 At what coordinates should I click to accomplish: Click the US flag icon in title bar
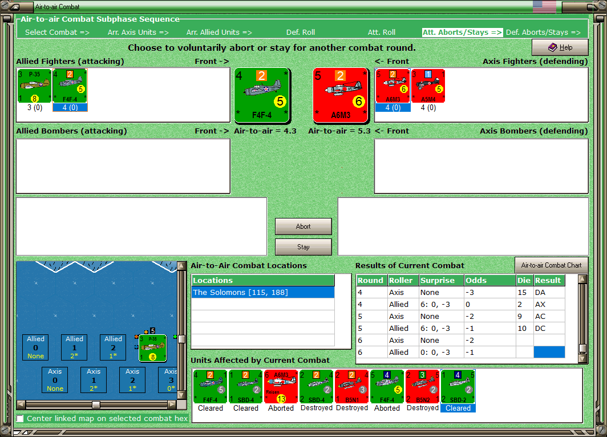click(544, 6)
